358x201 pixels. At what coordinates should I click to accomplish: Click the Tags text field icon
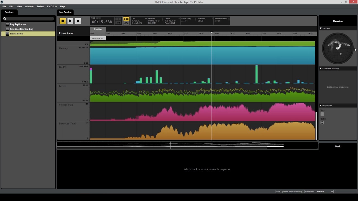322,114
